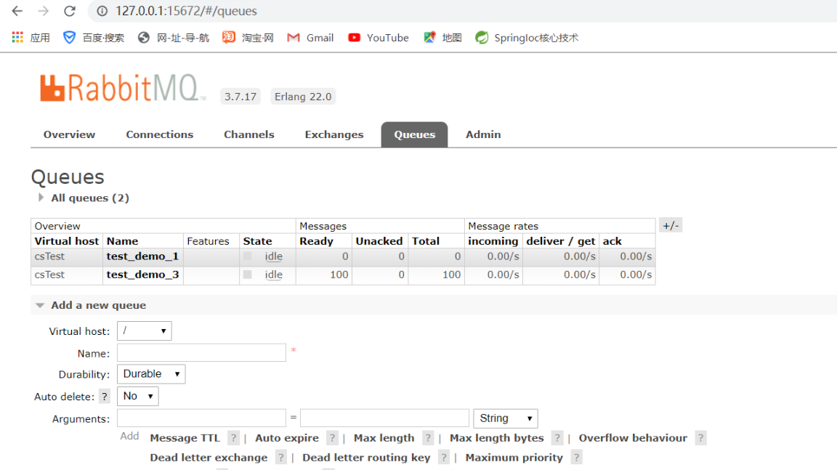The height and width of the screenshot is (470, 837).
Task: Switch to the Admin tab
Action: point(483,134)
